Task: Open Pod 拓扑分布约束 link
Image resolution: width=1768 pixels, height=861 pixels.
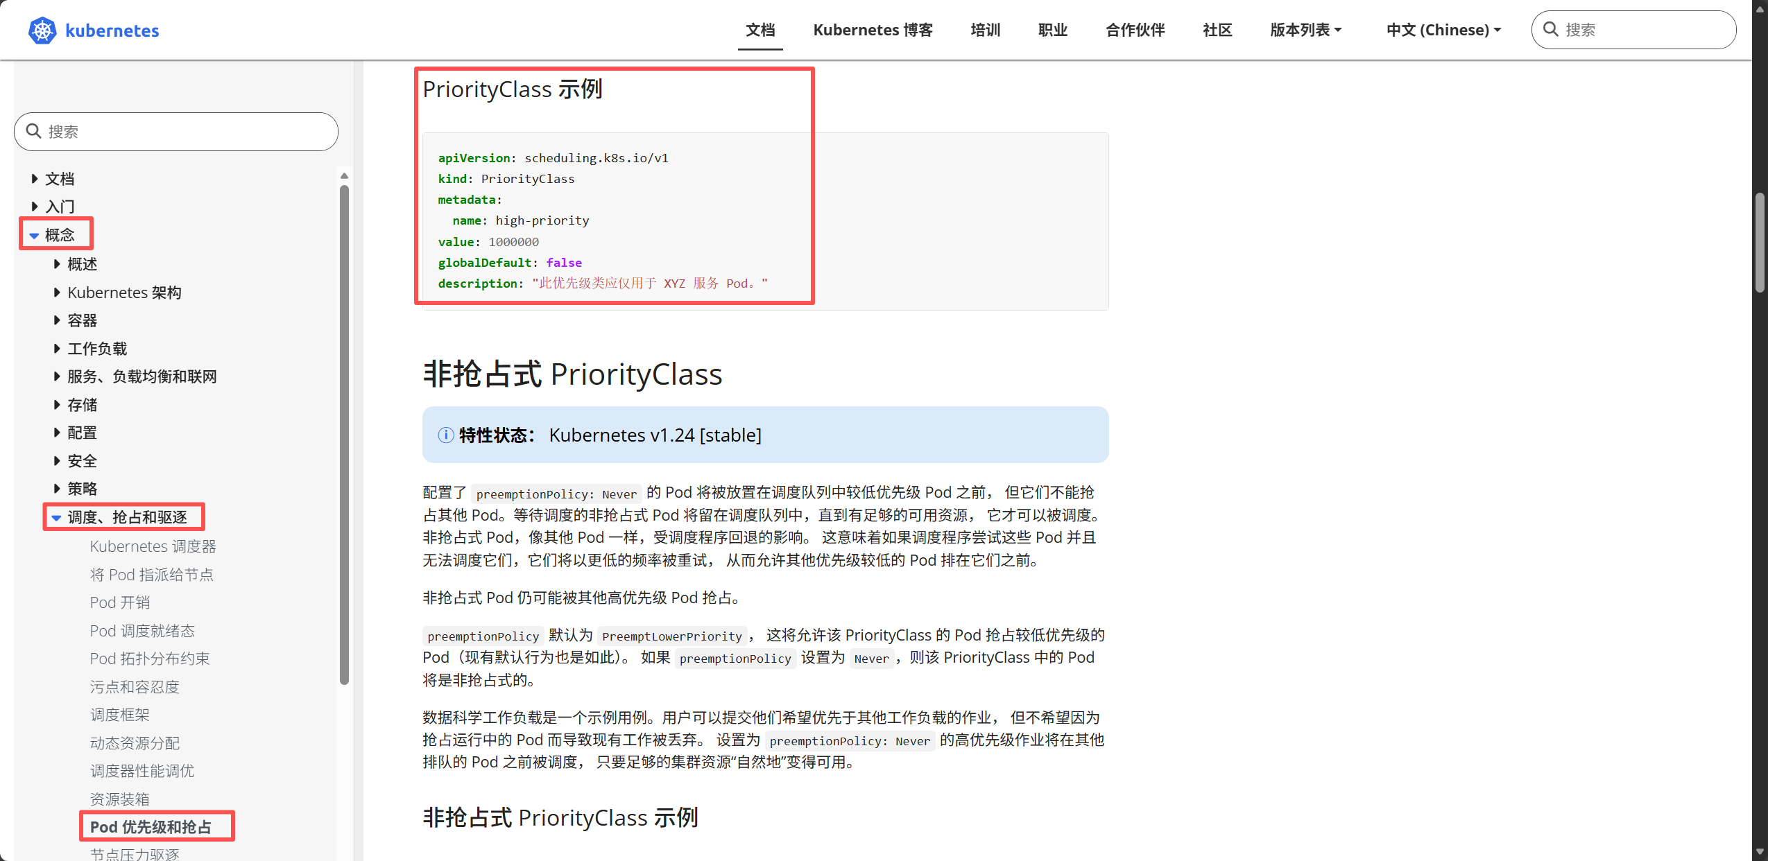Action: [x=150, y=659]
